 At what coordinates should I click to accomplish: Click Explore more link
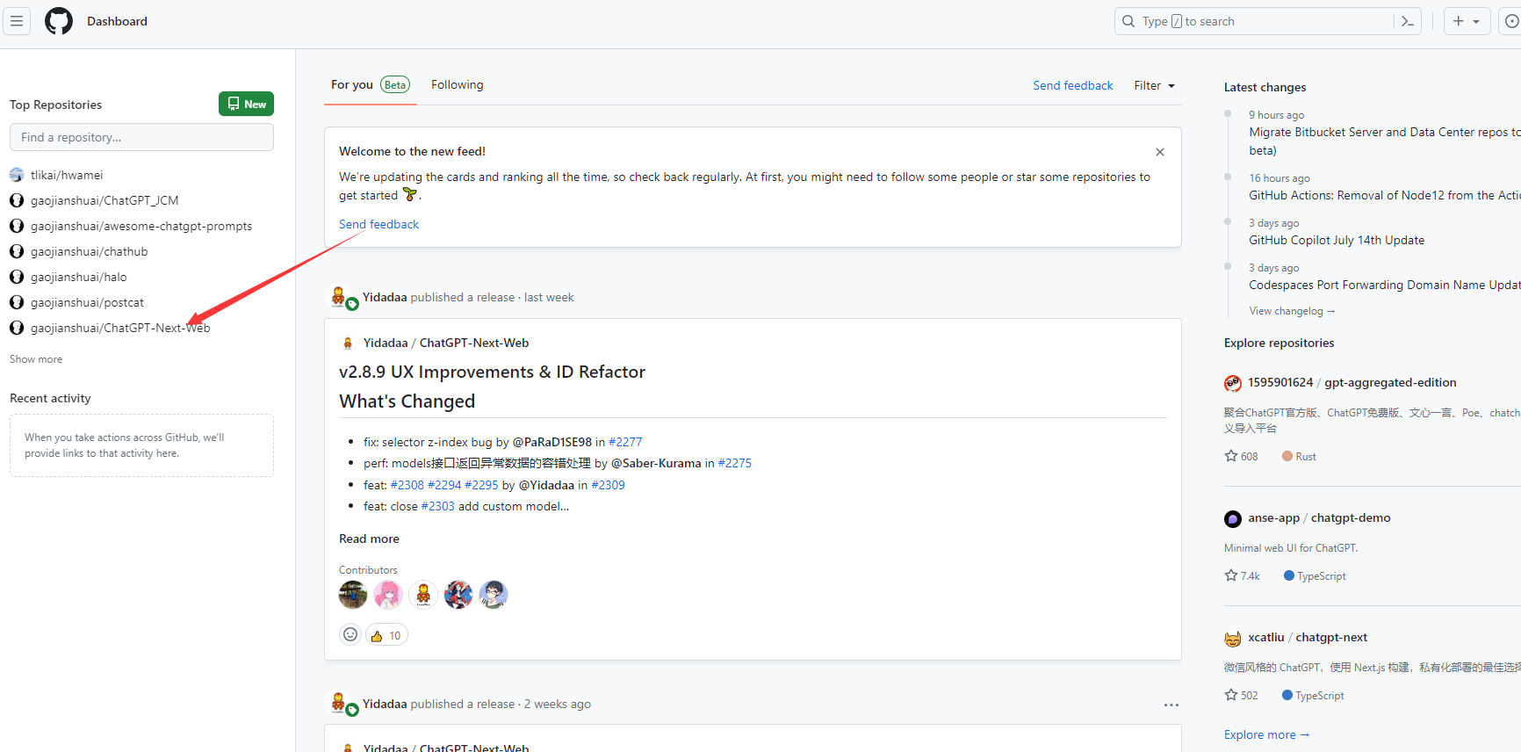[1267, 734]
